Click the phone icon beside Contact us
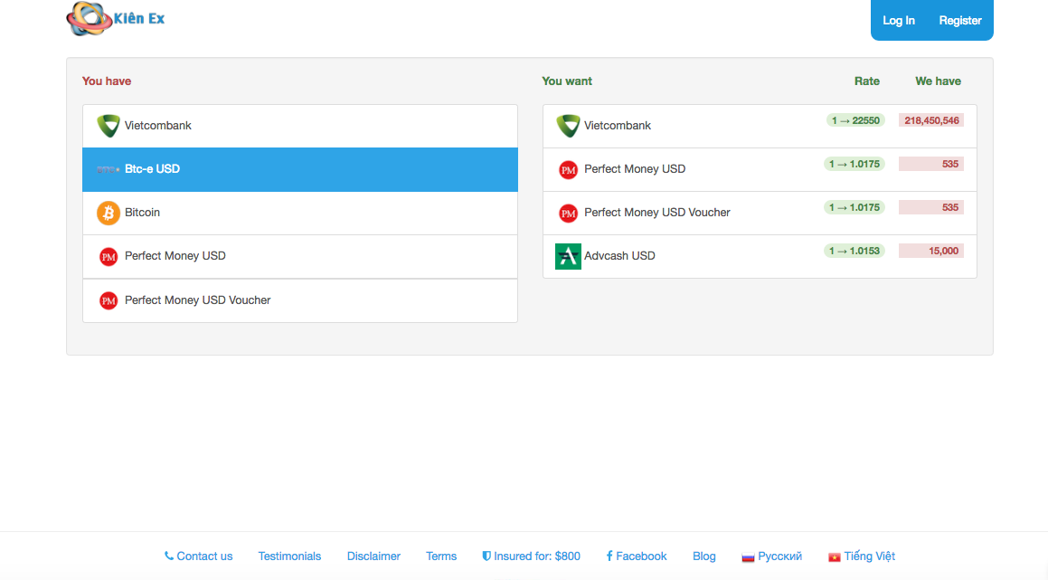This screenshot has height=580, width=1048. click(x=169, y=556)
